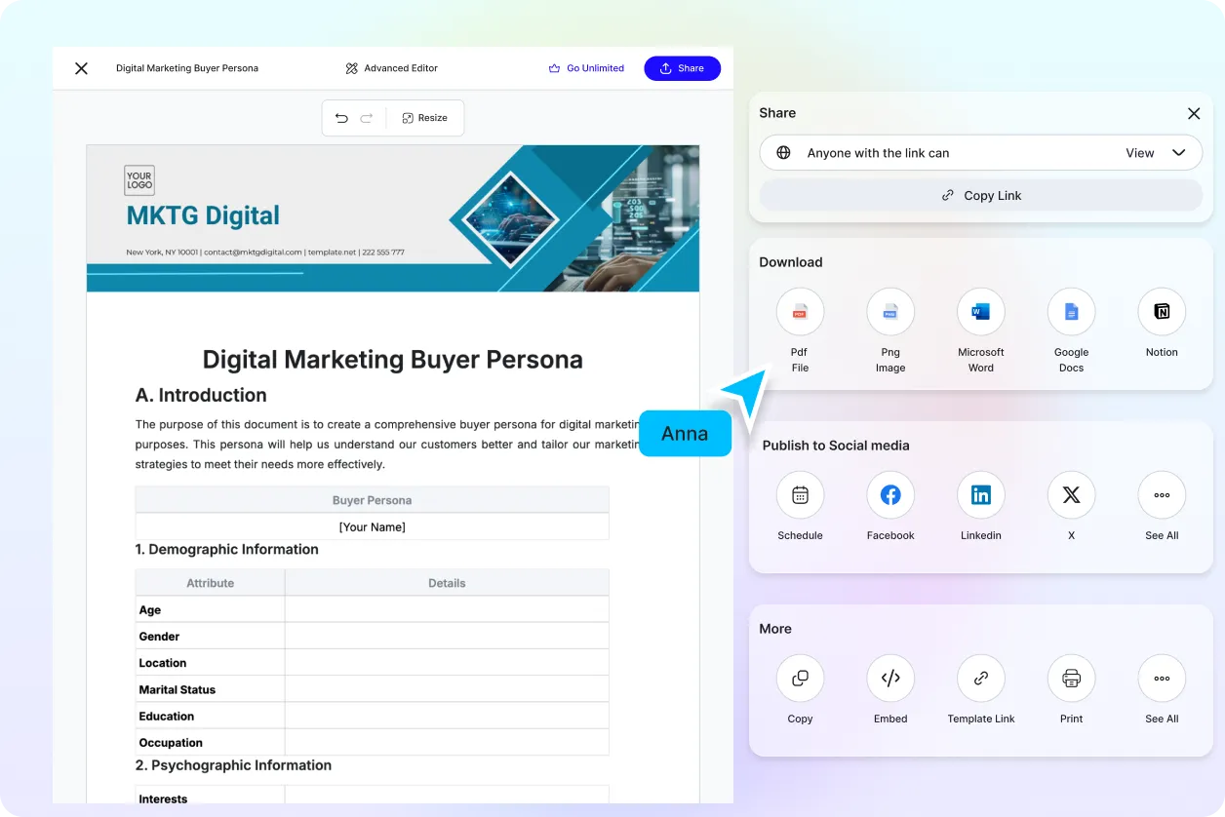The width and height of the screenshot is (1225, 817).
Task: Open the View permission dropdown
Action: point(1156,153)
